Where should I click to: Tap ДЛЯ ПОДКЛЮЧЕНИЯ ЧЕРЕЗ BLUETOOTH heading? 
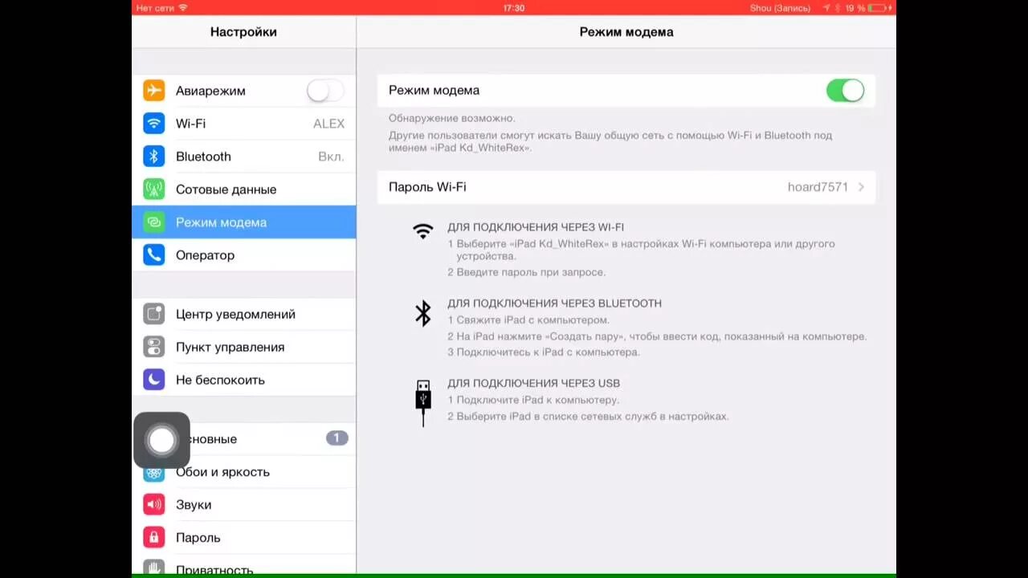point(555,303)
